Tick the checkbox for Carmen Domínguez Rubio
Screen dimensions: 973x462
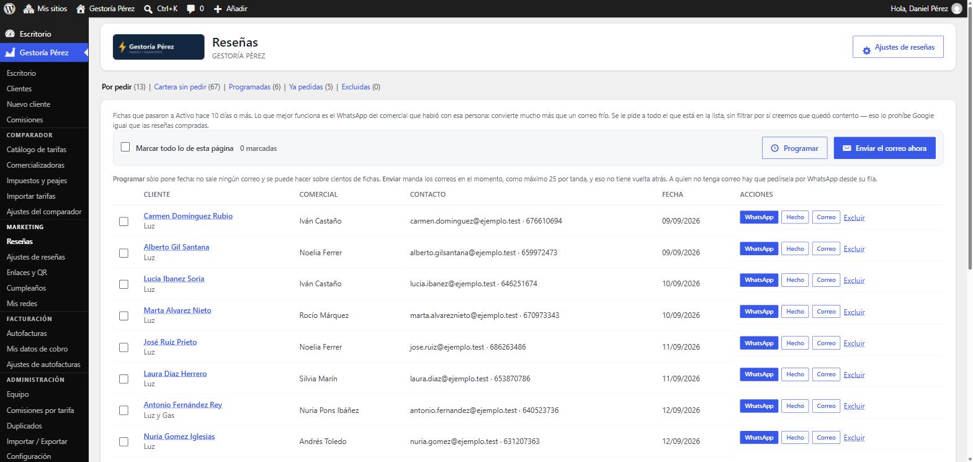tap(123, 221)
